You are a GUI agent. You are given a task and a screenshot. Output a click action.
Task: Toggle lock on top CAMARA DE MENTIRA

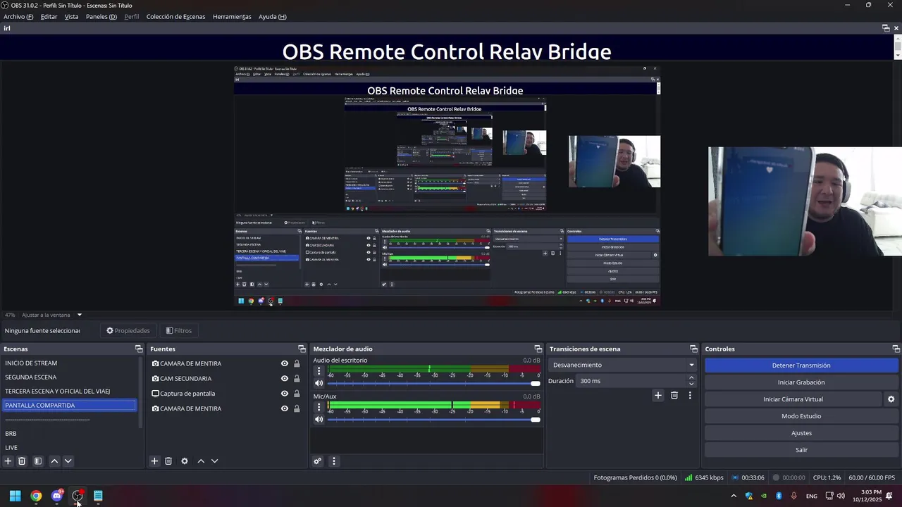297,364
